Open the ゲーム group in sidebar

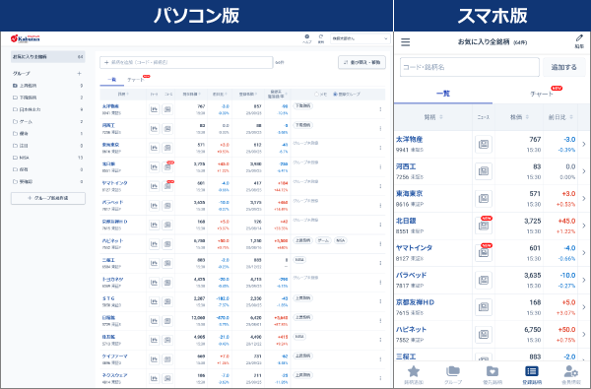48,122
